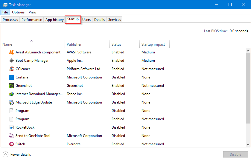
Task: Click the Tonec Inc. publisher cell
Action: point(74,94)
